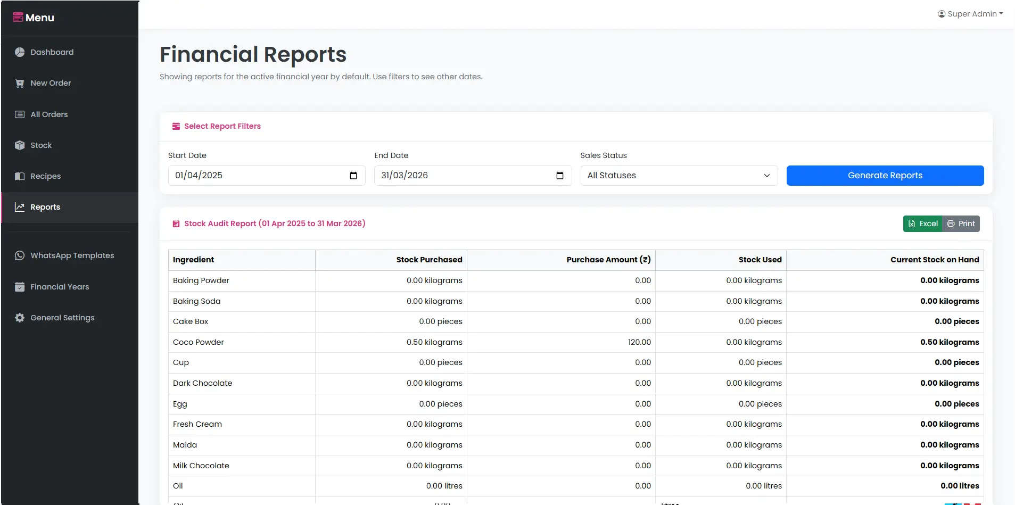Print the Stock Audit Report
This screenshot has width=1015, height=505.
click(961, 224)
